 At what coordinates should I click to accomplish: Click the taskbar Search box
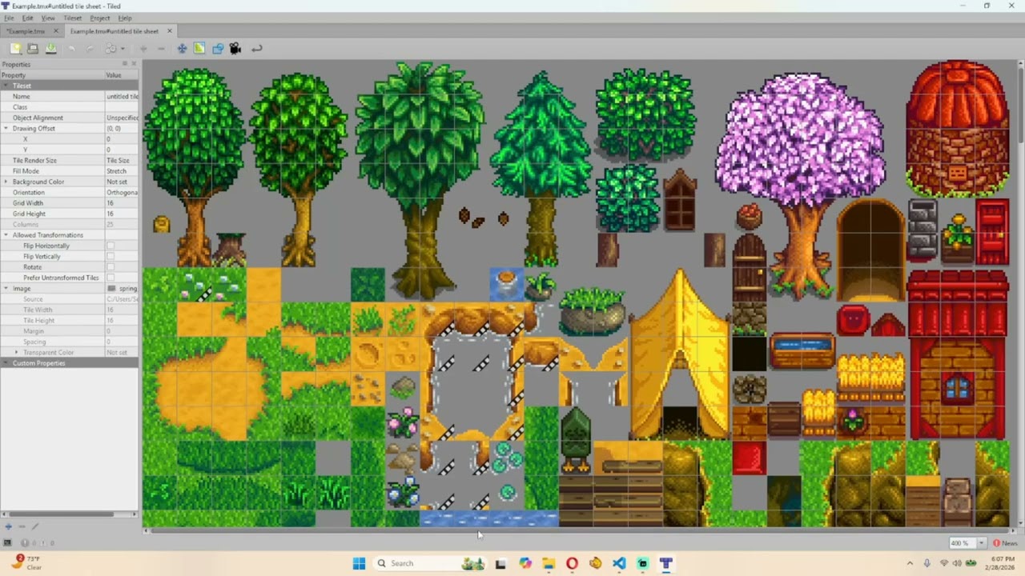pos(432,563)
